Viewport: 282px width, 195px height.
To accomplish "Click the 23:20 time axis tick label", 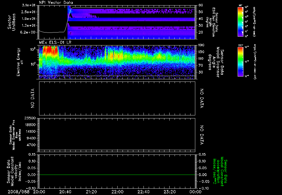I will [x=169, y=191].
